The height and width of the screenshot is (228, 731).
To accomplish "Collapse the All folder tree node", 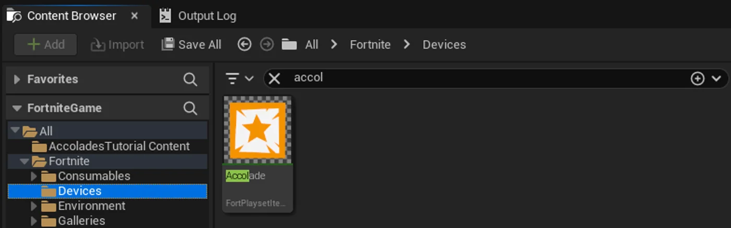I will [x=15, y=131].
